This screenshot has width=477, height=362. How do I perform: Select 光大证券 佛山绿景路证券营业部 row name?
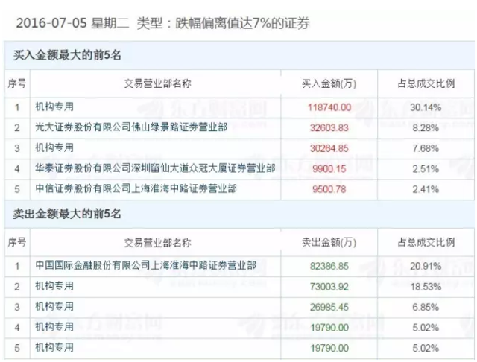(131, 127)
